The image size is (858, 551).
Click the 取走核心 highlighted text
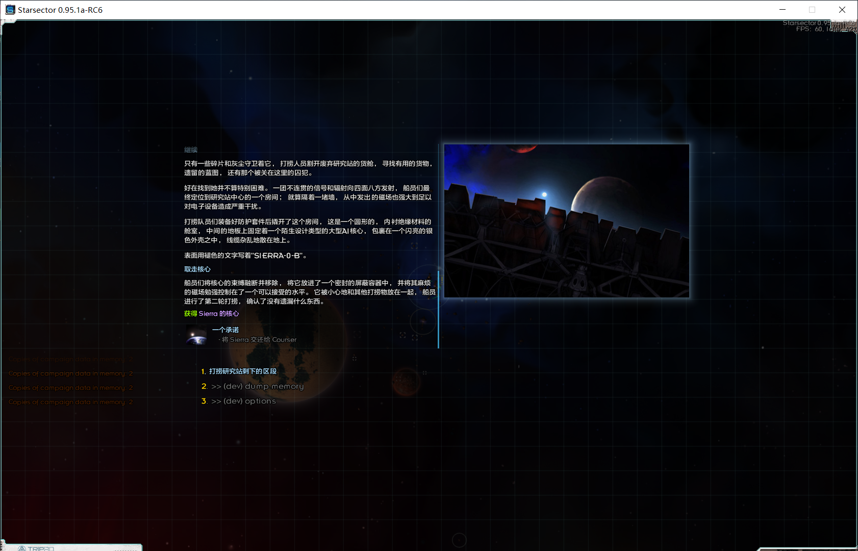click(x=197, y=269)
